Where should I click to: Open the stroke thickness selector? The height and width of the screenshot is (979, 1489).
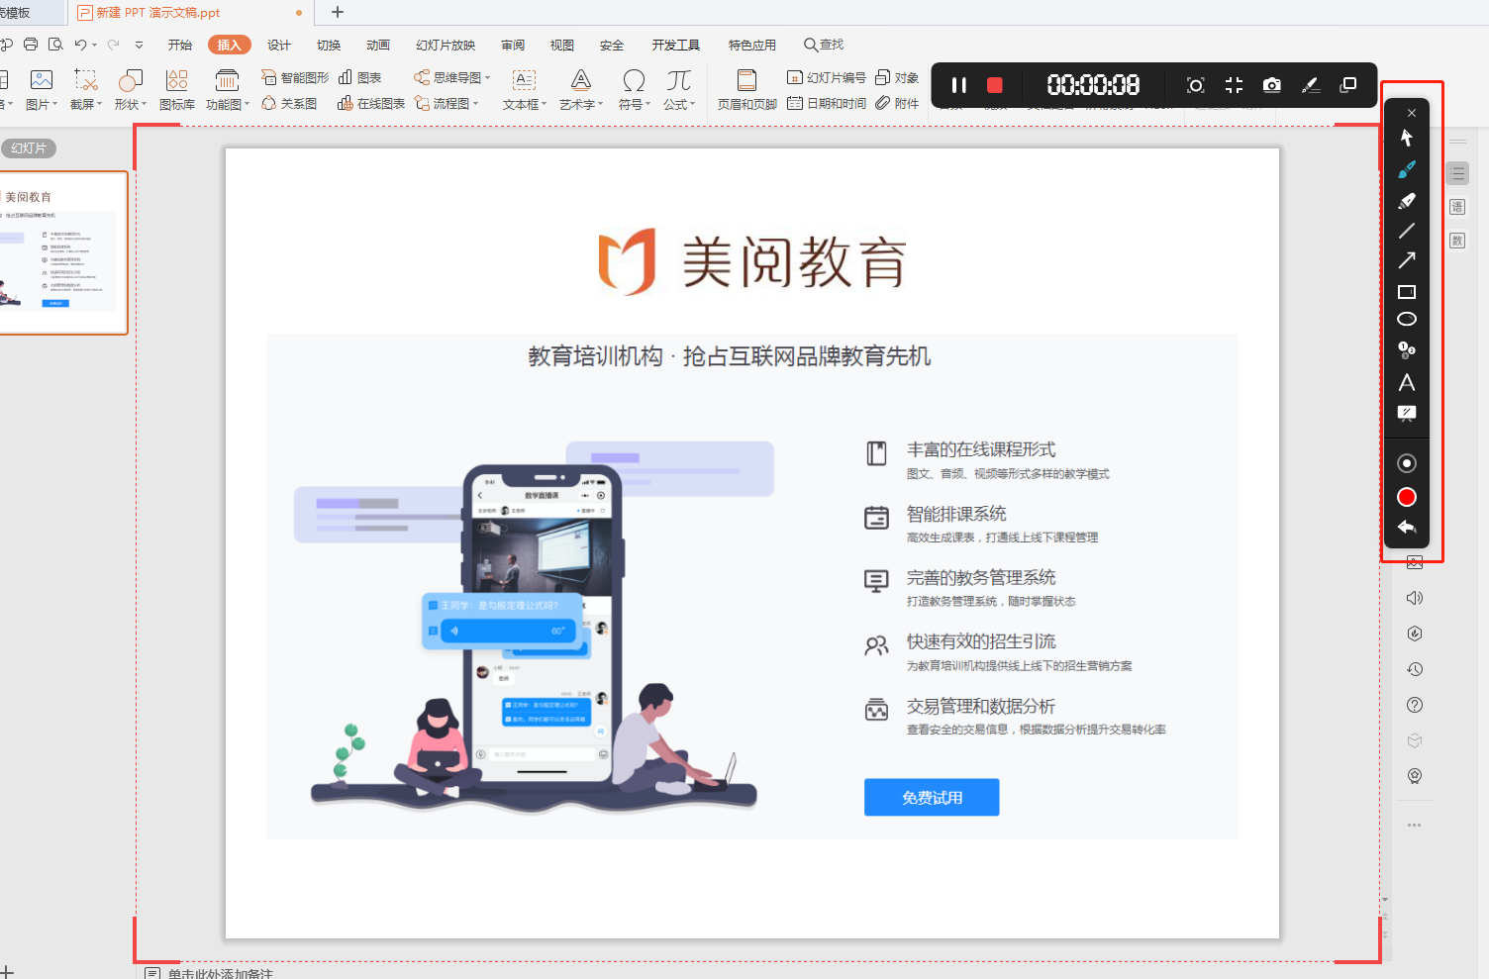point(1407,463)
